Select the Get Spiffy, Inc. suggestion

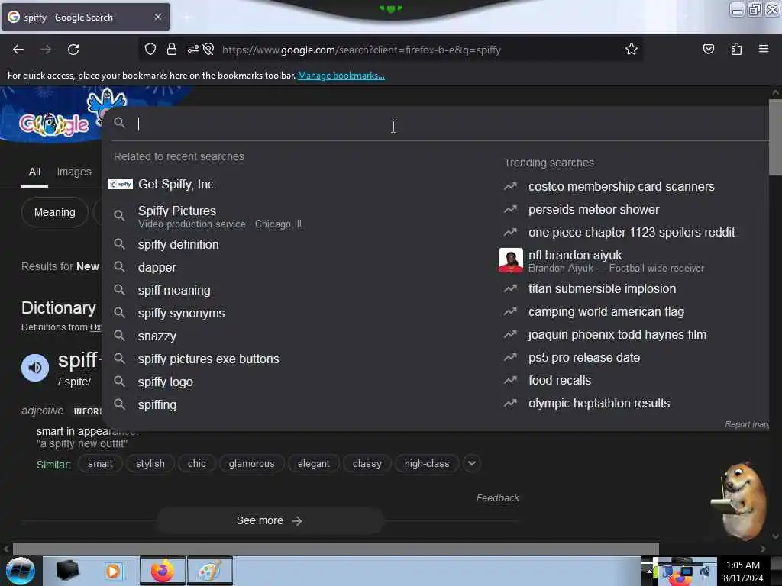click(x=177, y=185)
